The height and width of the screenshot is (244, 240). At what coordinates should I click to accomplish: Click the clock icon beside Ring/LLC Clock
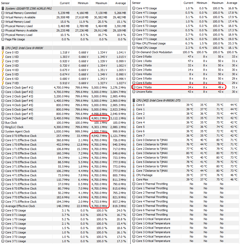click(x=3, y=127)
